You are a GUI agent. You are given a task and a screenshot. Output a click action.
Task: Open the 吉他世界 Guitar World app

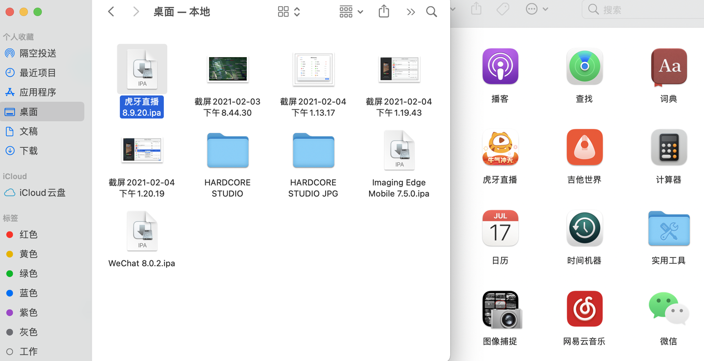(584, 147)
